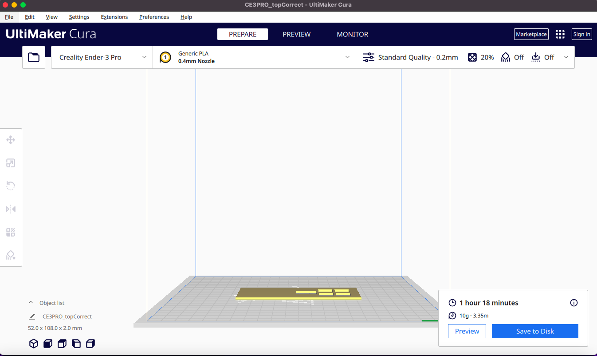Viewport: 597px width, 356px height.
Task: Click the support Off icon
Action: coord(506,57)
